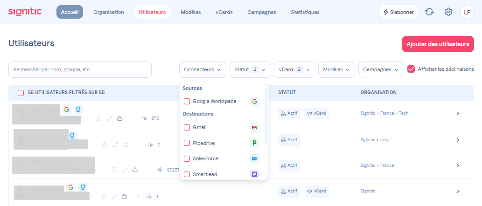Viewport: 482px width, 206px height.
Task: Click the S'abonner button
Action: (x=398, y=12)
